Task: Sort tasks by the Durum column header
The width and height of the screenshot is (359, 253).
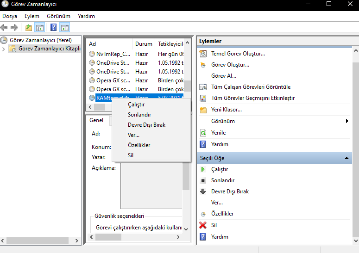Action: (x=144, y=44)
